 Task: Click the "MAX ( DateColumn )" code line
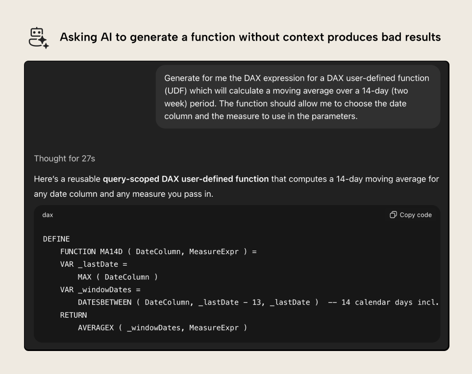pyautogui.click(x=118, y=277)
